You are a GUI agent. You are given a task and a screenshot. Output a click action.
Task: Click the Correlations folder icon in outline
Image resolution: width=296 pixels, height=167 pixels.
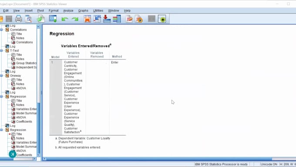click(7, 30)
